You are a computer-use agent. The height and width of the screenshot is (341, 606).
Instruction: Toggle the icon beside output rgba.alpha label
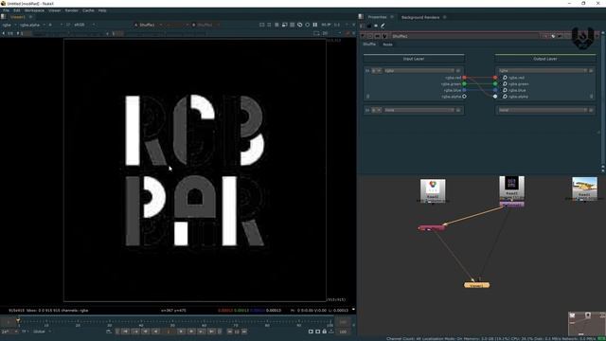click(505, 97)
